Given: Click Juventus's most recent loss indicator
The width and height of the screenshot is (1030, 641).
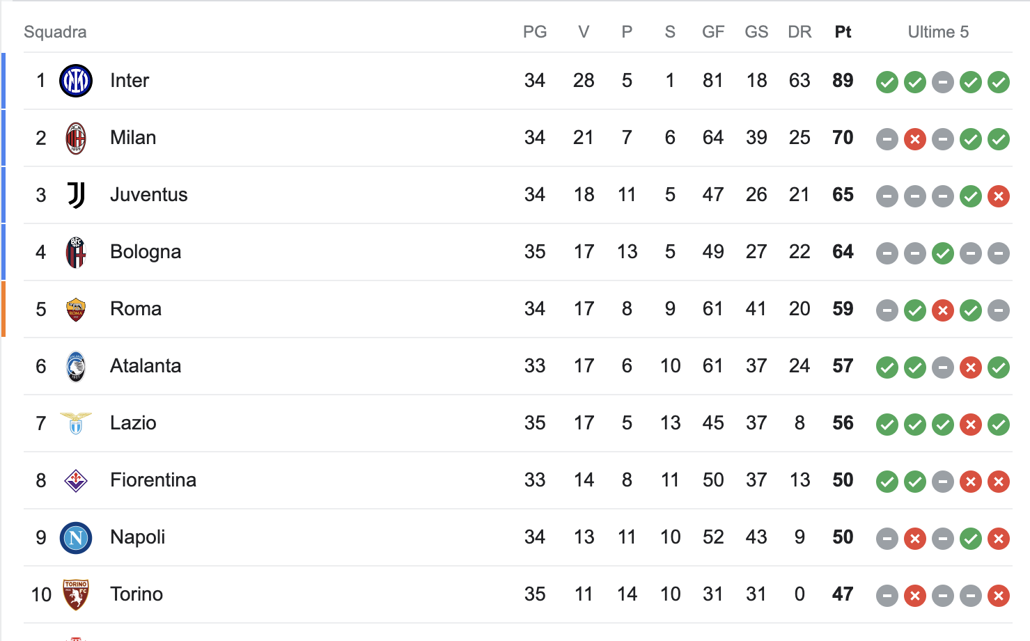Looking at the screenshot, I should click(999, 196).
